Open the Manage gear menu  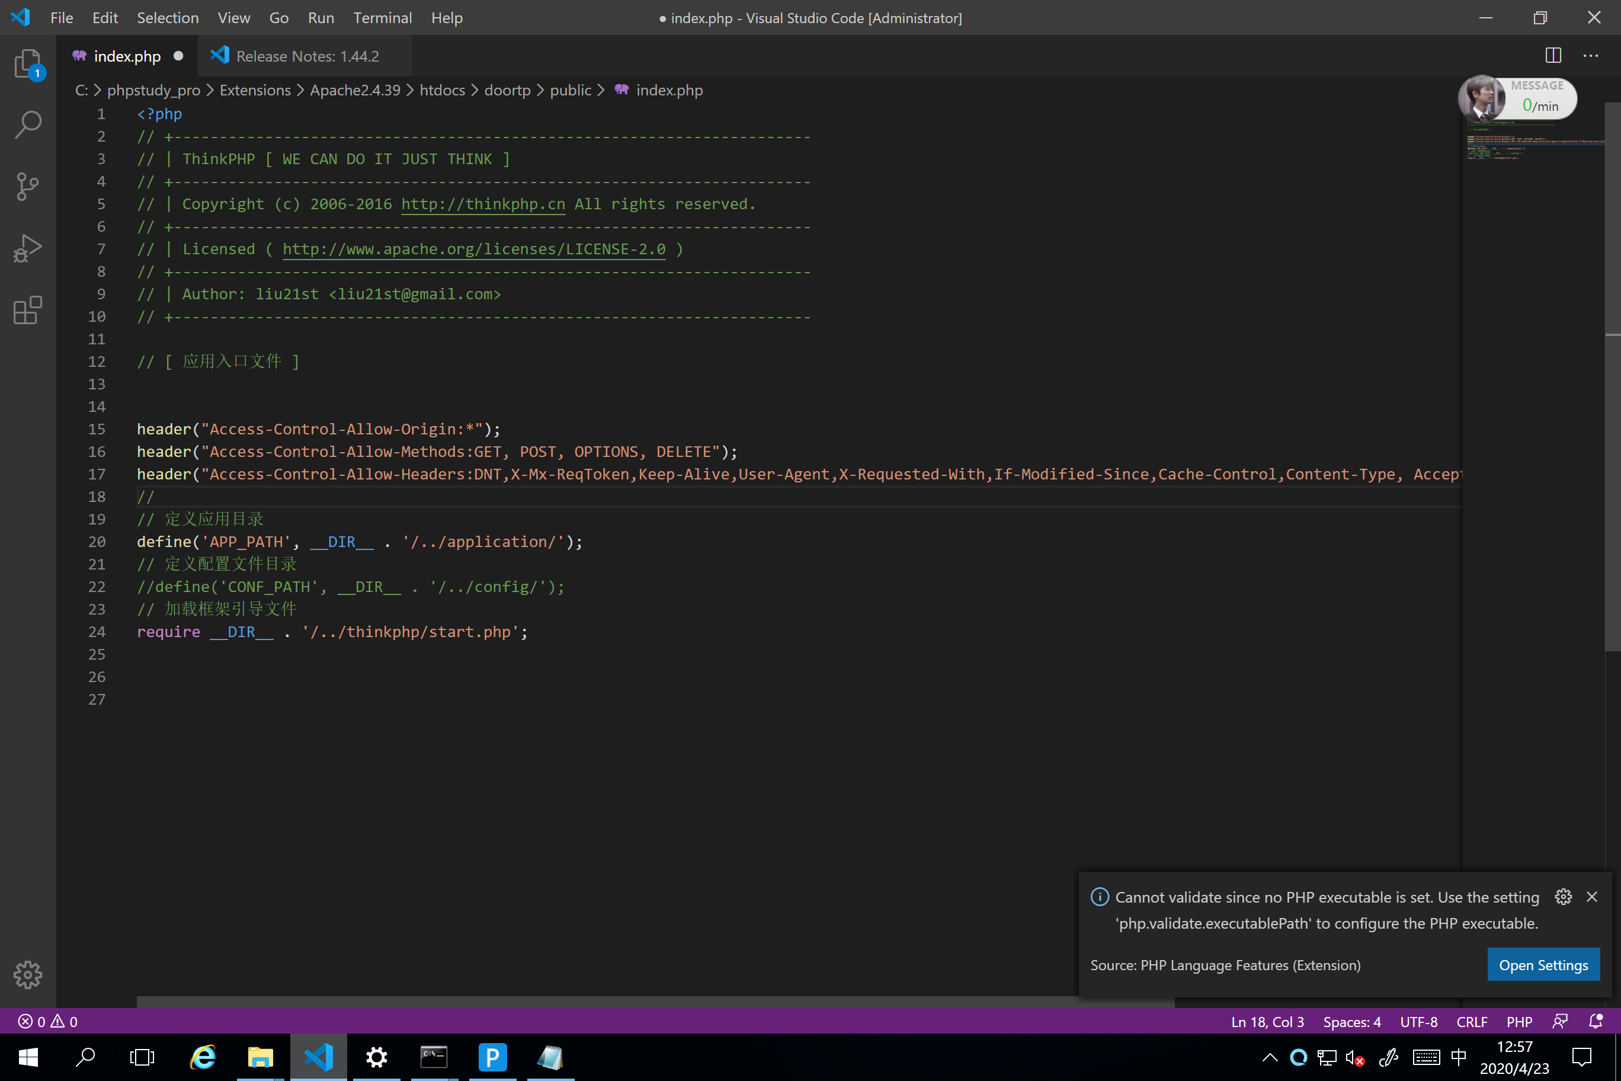tap(28, 975)
